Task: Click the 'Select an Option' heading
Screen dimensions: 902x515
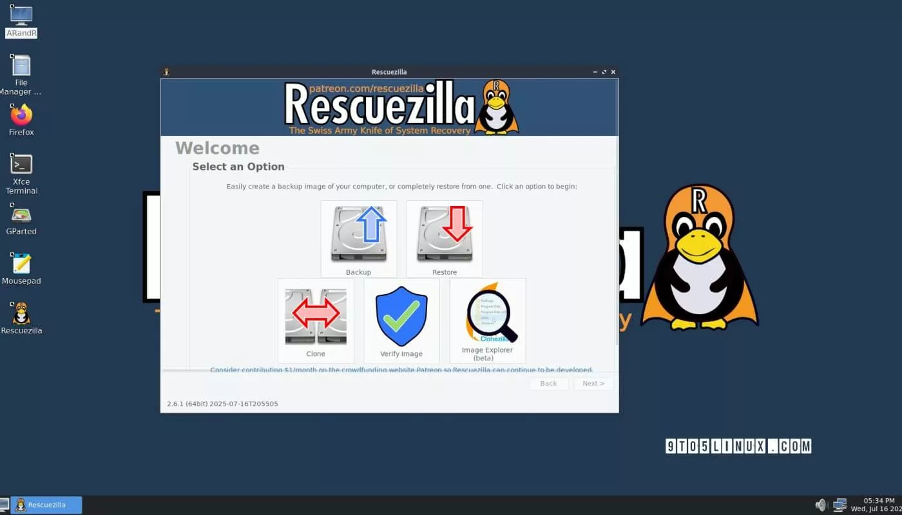Action: (238, 167)
